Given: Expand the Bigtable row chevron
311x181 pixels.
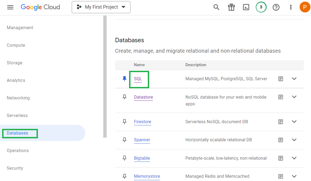Looking at the screenshot, I should pos(294,158).
